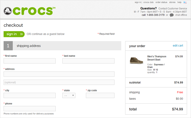Screen dimensions: 191x118
Task: Go to stores link in header
Action: (172, 2)
